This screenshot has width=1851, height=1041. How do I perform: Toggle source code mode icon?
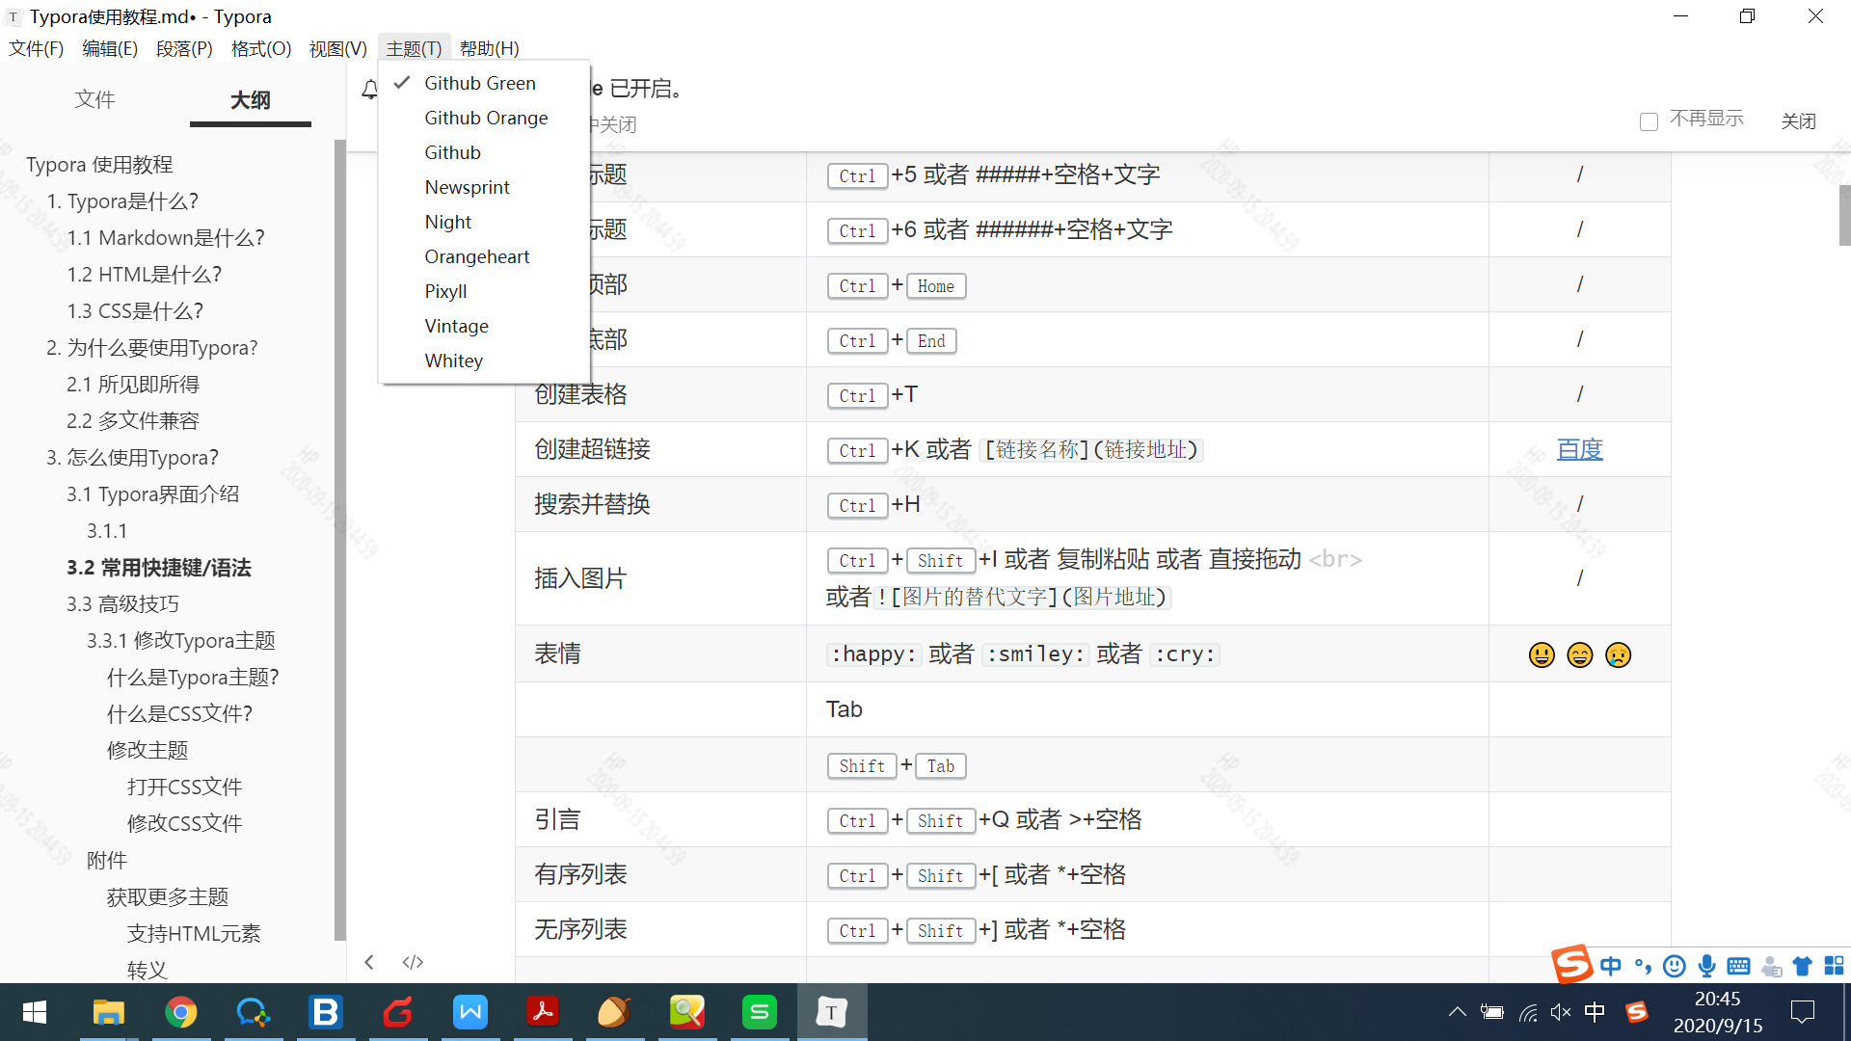click(413, 962)
